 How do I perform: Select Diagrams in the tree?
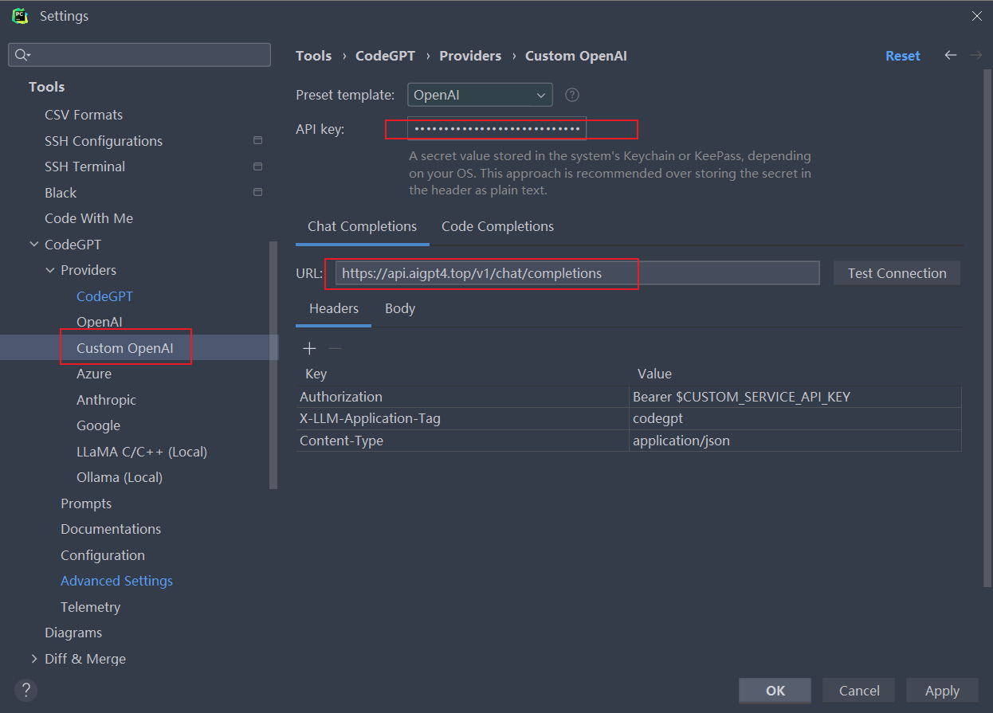(x=73, y=633)
